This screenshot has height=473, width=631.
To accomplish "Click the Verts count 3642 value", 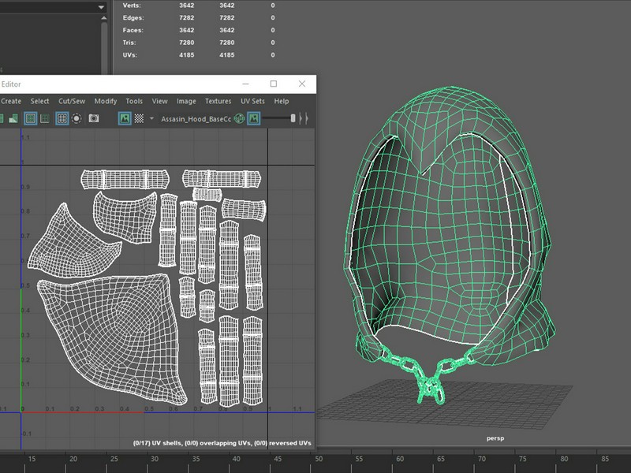I will coord(187,6).
